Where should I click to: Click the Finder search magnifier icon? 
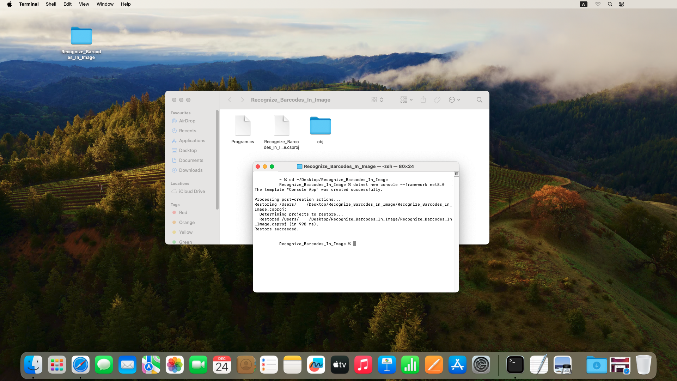tap(479, 100)
